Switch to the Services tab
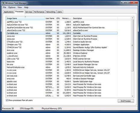Image resolution: width=140 pixels, height=113 pixels. click(29, 12)
